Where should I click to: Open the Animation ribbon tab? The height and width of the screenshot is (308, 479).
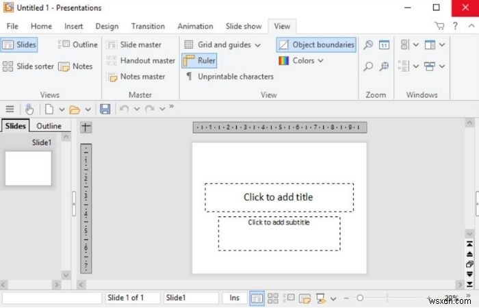coord(196,26)
